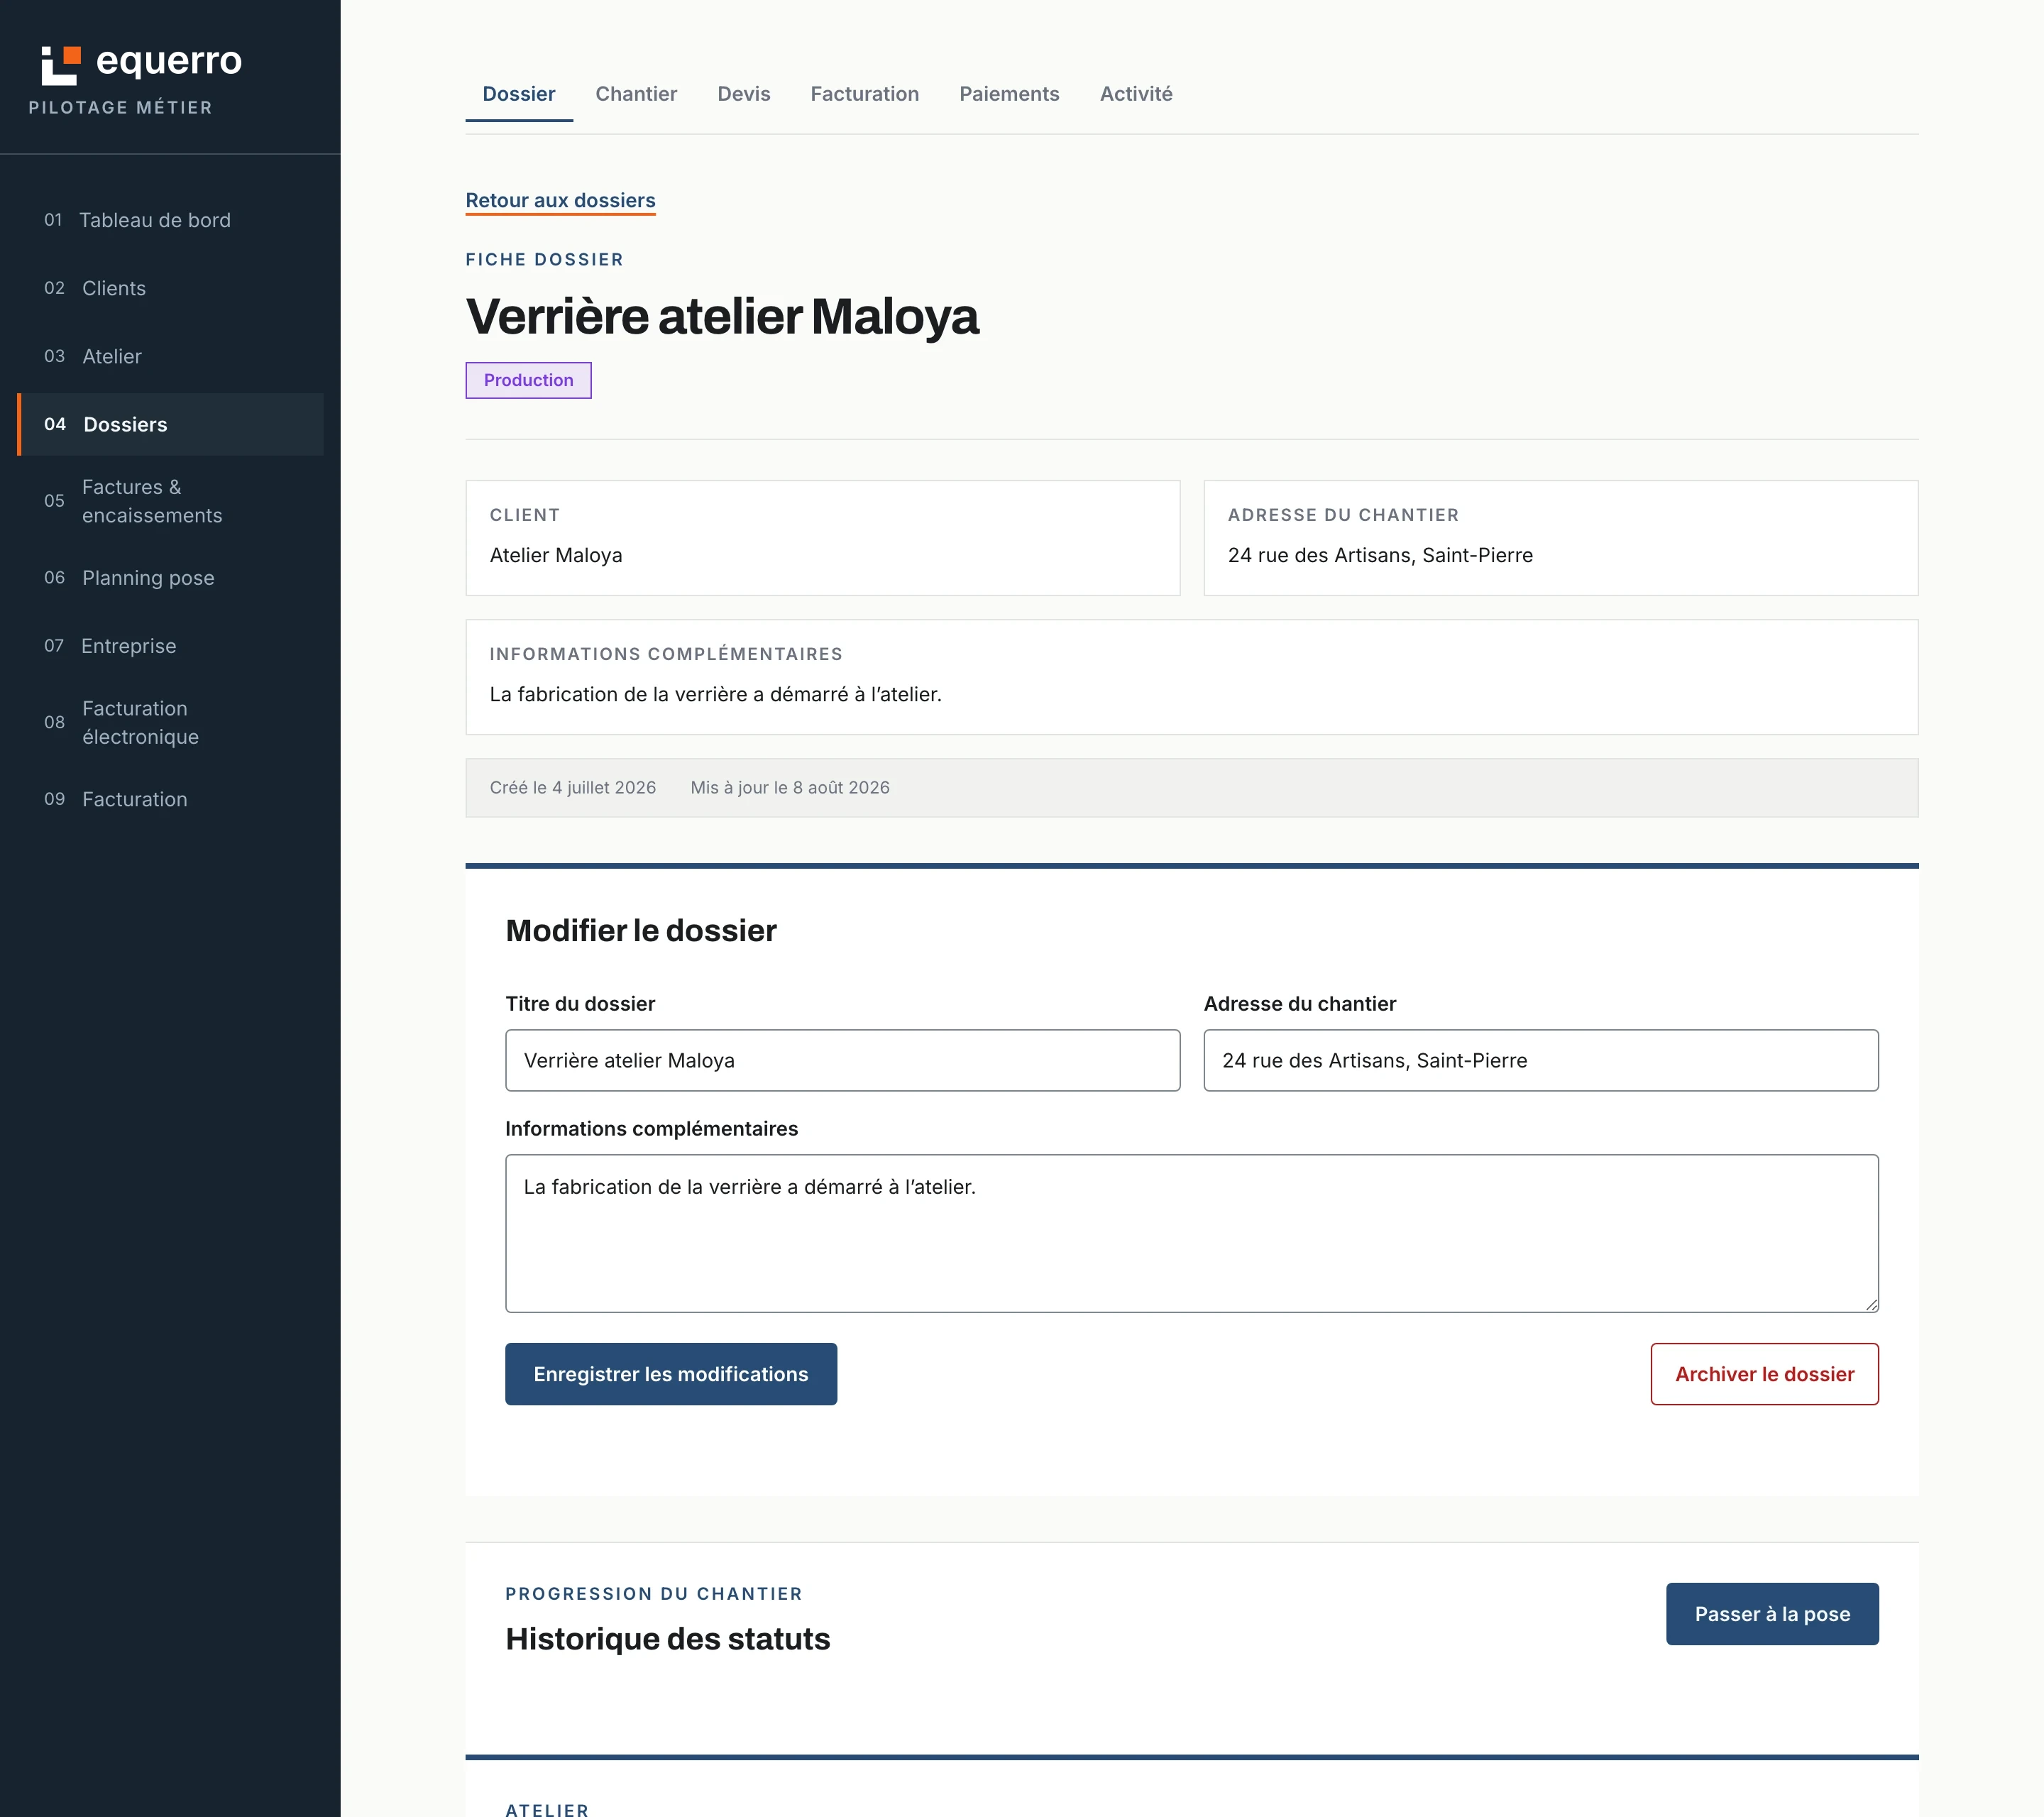Click 'Mis à jour le 8 août 2026'
2044x1817 pixels.
coord(790,788)
